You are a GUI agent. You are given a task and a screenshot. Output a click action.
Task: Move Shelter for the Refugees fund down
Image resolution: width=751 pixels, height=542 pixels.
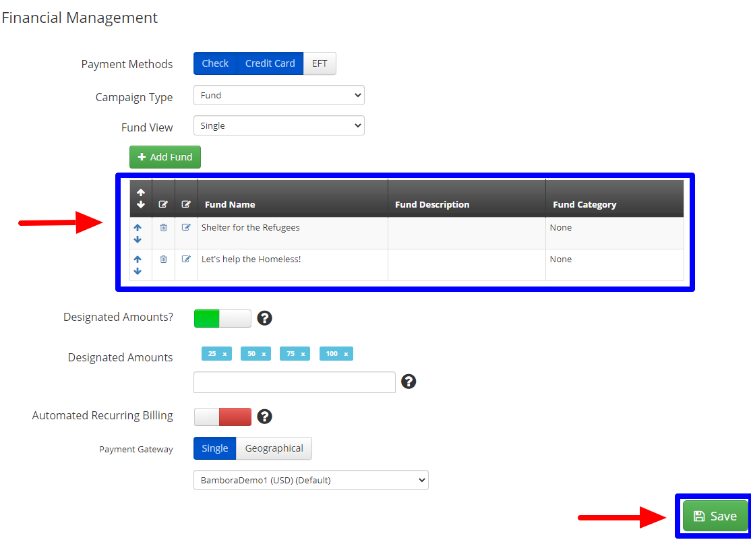tap(138, 239)
